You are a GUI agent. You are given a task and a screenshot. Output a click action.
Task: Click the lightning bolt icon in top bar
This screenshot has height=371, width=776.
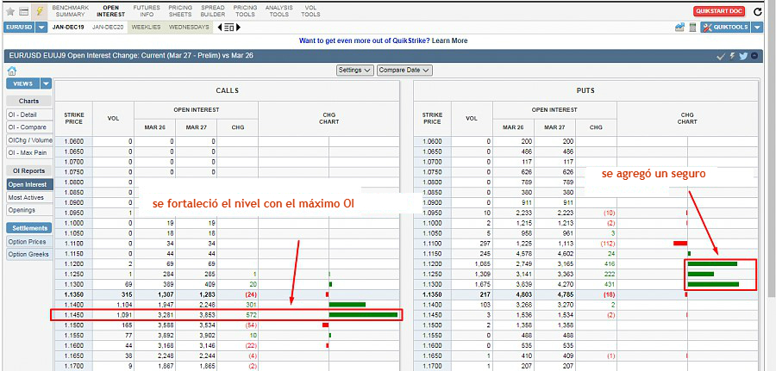(x=39, y=11)
